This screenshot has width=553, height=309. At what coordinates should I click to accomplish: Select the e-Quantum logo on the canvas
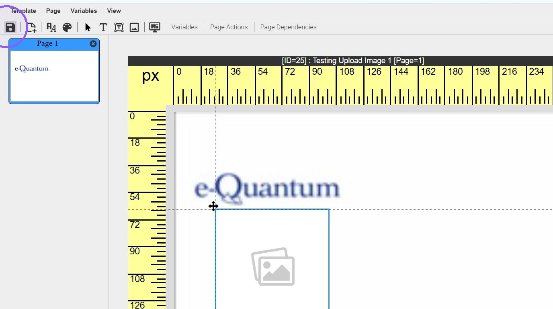[x=267, y=188]
